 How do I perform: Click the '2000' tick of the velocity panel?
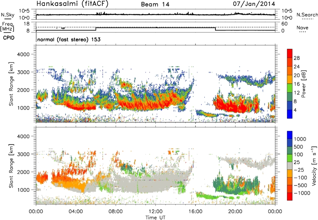(23, 172)
